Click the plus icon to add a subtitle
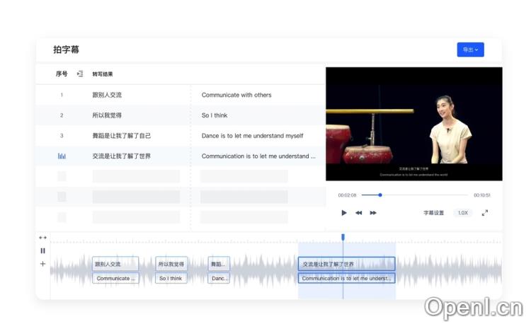Screen dimensions: 531x324 (42, 264)
